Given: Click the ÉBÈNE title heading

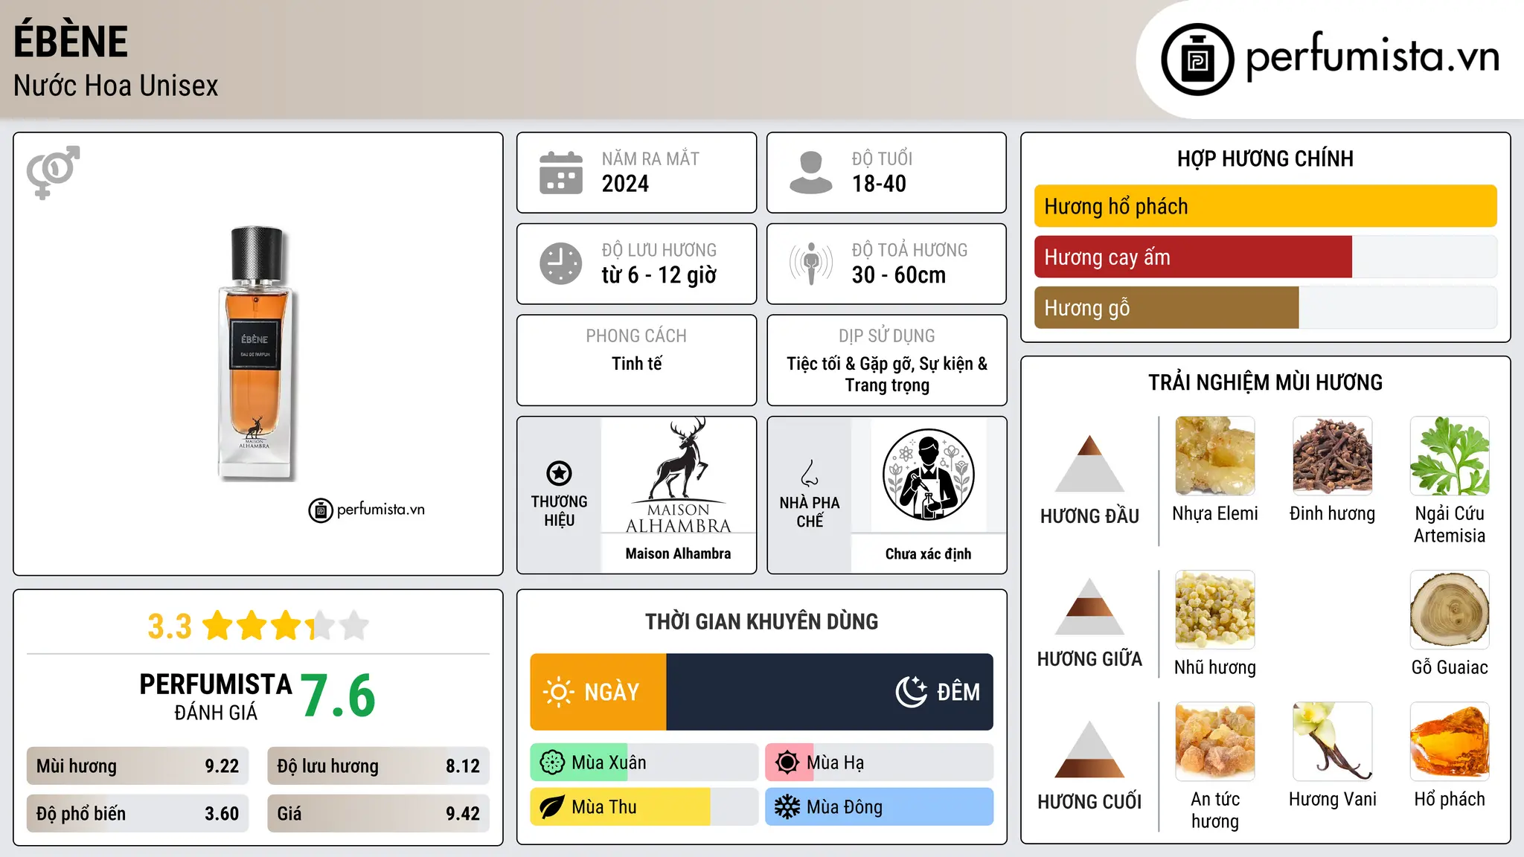Looking at the screenshot, I should pyautogui.click(x=71, y=41).
